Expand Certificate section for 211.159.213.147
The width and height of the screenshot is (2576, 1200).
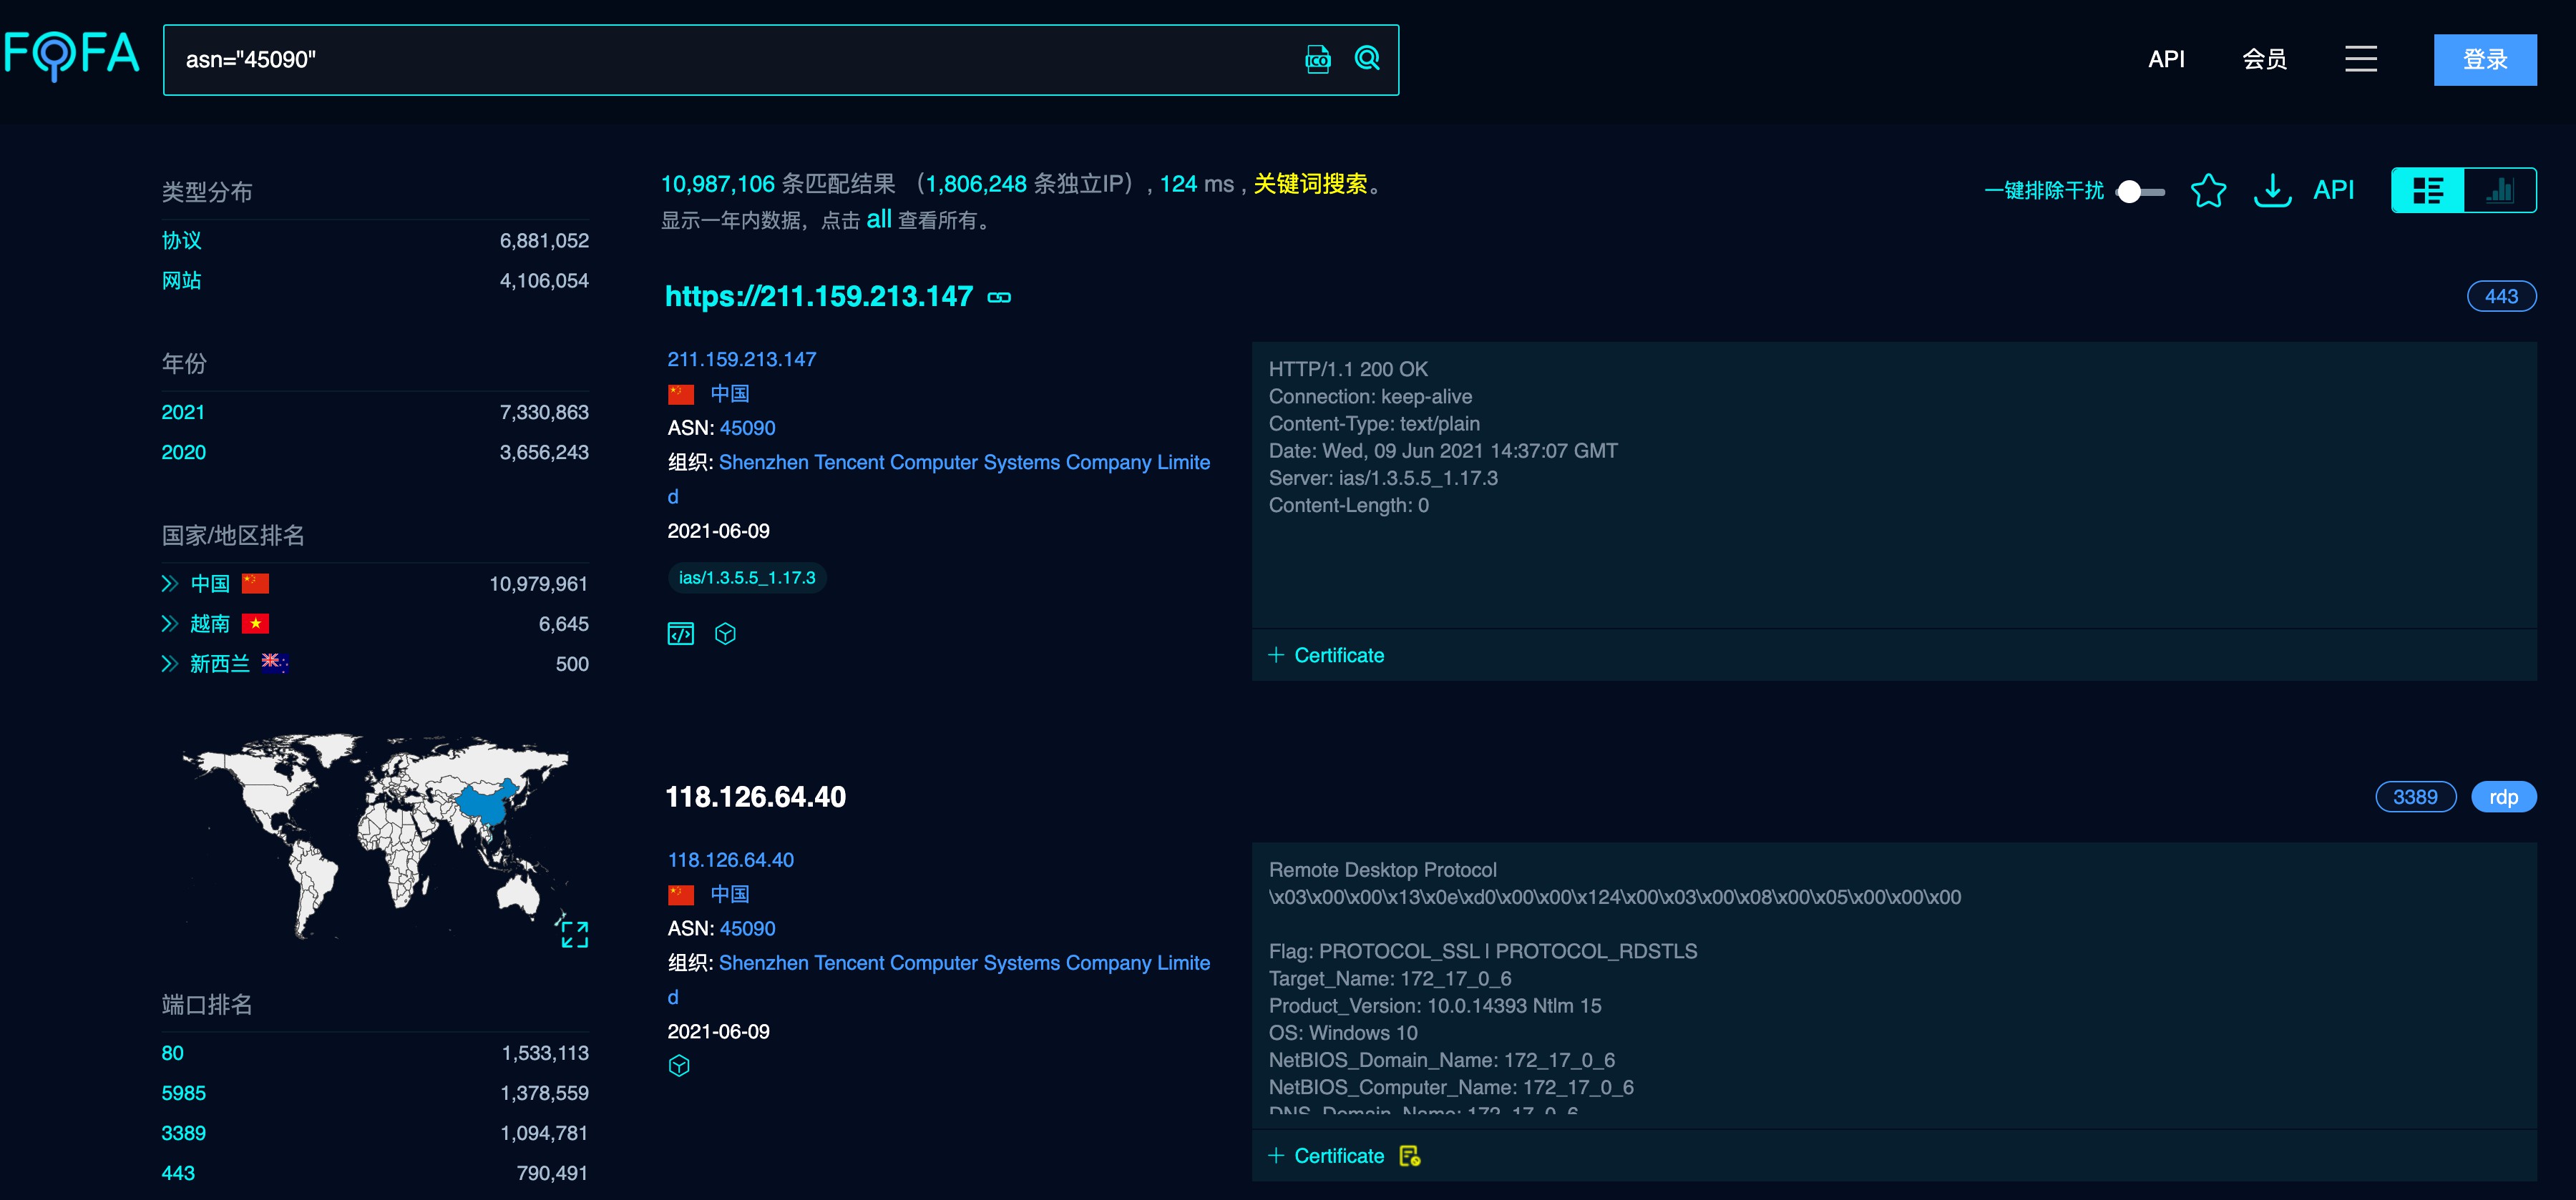(1326, 656)
